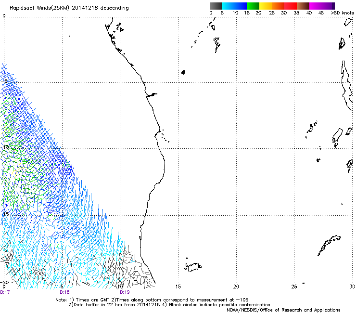Click the green 15-20 knots color segment
The height and width of the screenshot is (313, 356).
[253, 6]
